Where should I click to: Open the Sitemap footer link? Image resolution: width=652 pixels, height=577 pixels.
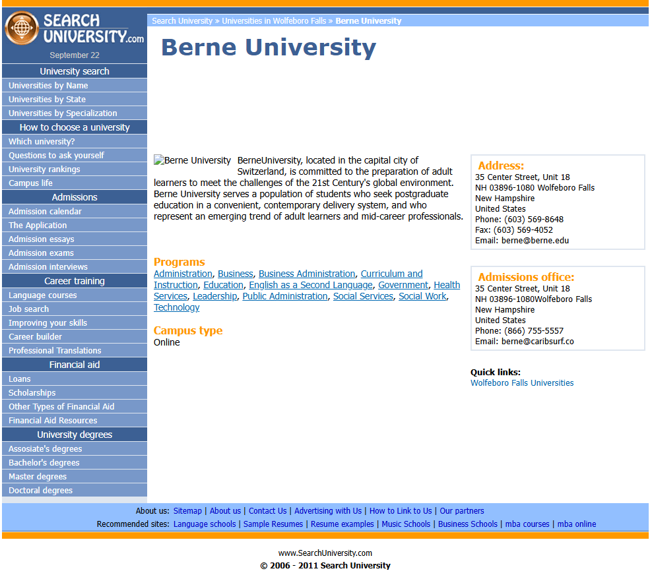coord(187,511)
